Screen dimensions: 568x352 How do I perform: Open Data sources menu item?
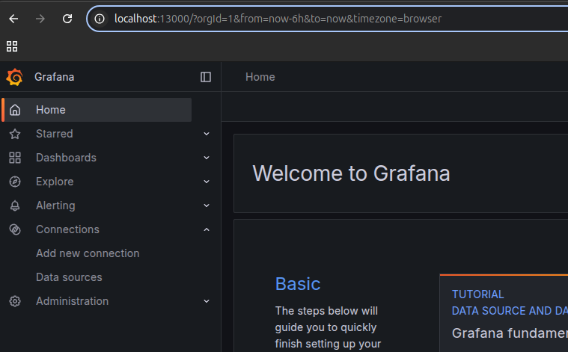pos(69,277)
